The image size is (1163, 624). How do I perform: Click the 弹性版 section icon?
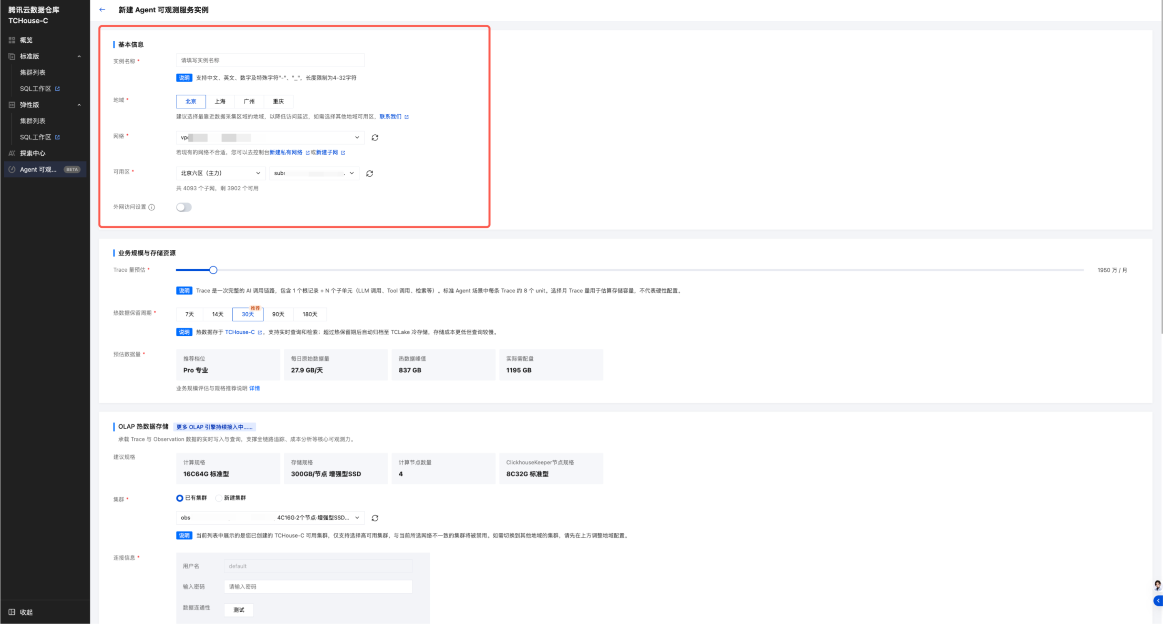[12, 105]
